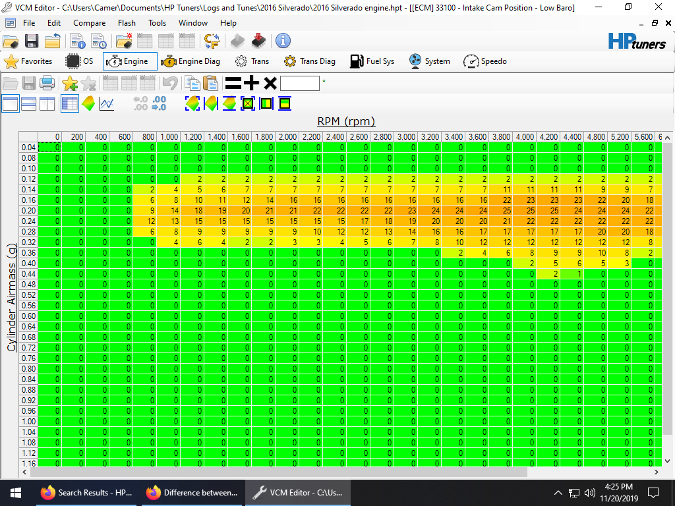Viewport: 675px width, 506px height.
Task: Open the Engine Diag section
Action: [x=191, y=61]
